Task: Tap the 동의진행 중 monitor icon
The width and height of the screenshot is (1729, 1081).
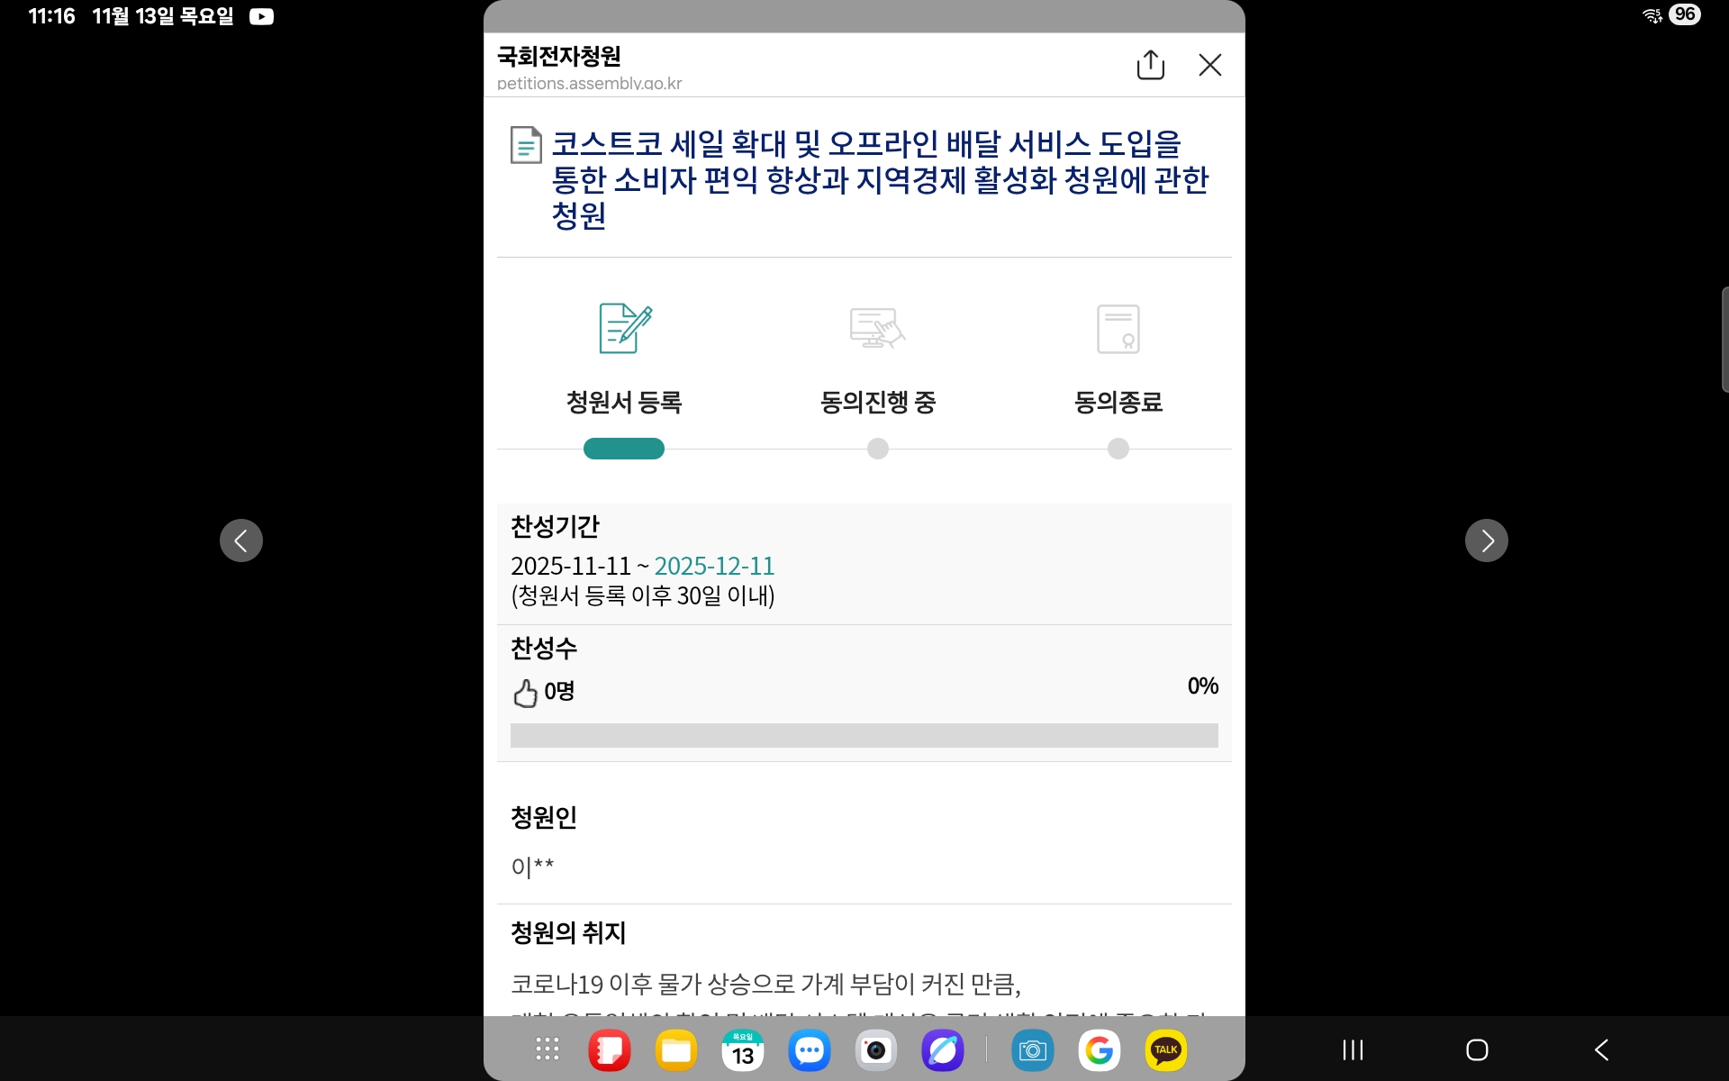Action: [877, 328]
